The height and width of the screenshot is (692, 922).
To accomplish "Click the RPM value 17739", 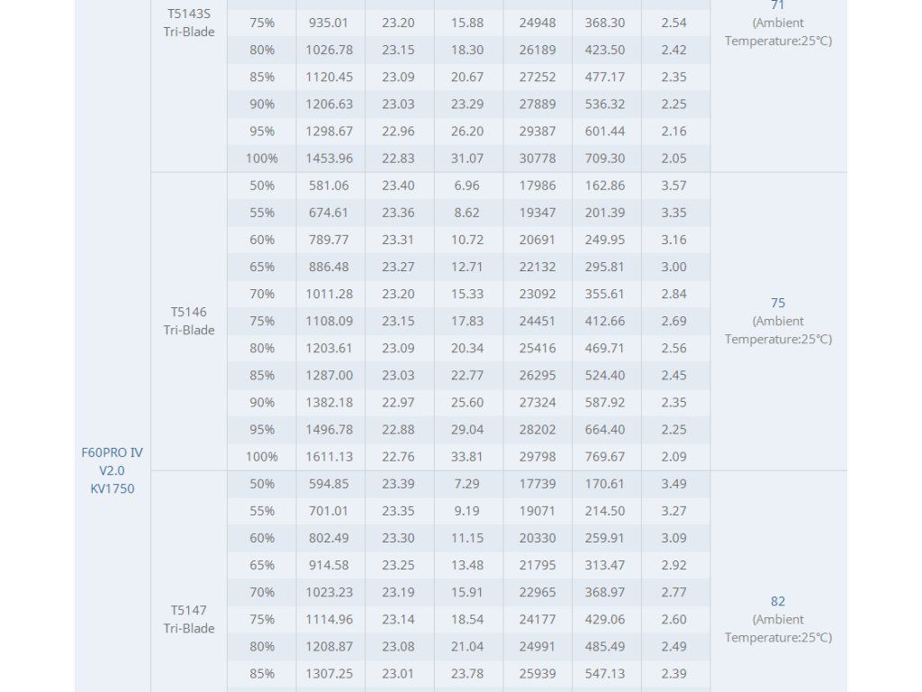I will pos(538,484).
